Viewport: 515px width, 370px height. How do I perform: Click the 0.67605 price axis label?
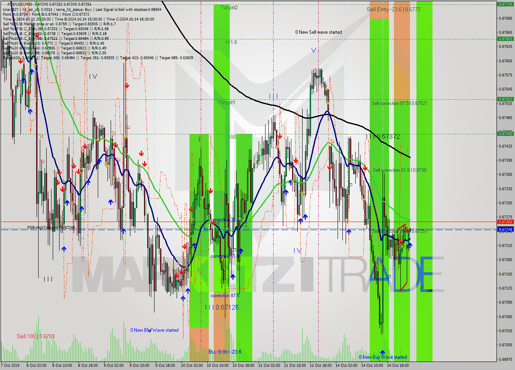[505, 61]
